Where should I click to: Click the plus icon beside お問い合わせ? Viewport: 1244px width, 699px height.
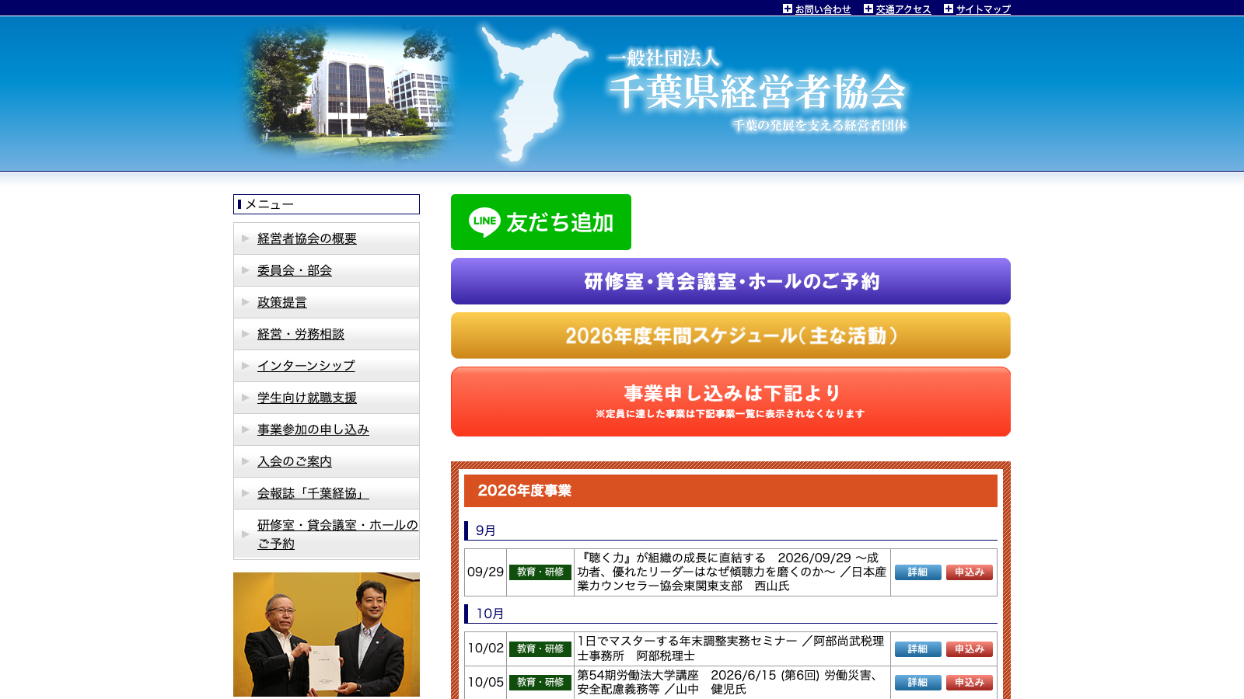(788, 9)
